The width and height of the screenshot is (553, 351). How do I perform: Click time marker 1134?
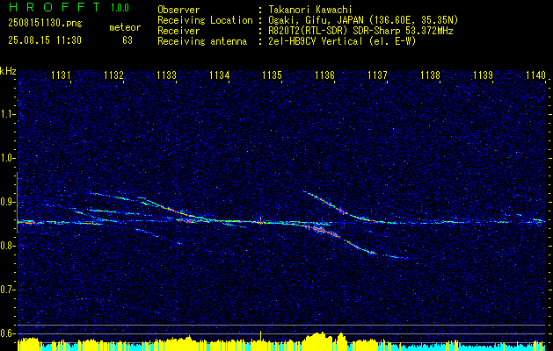[x=220, y=75]
